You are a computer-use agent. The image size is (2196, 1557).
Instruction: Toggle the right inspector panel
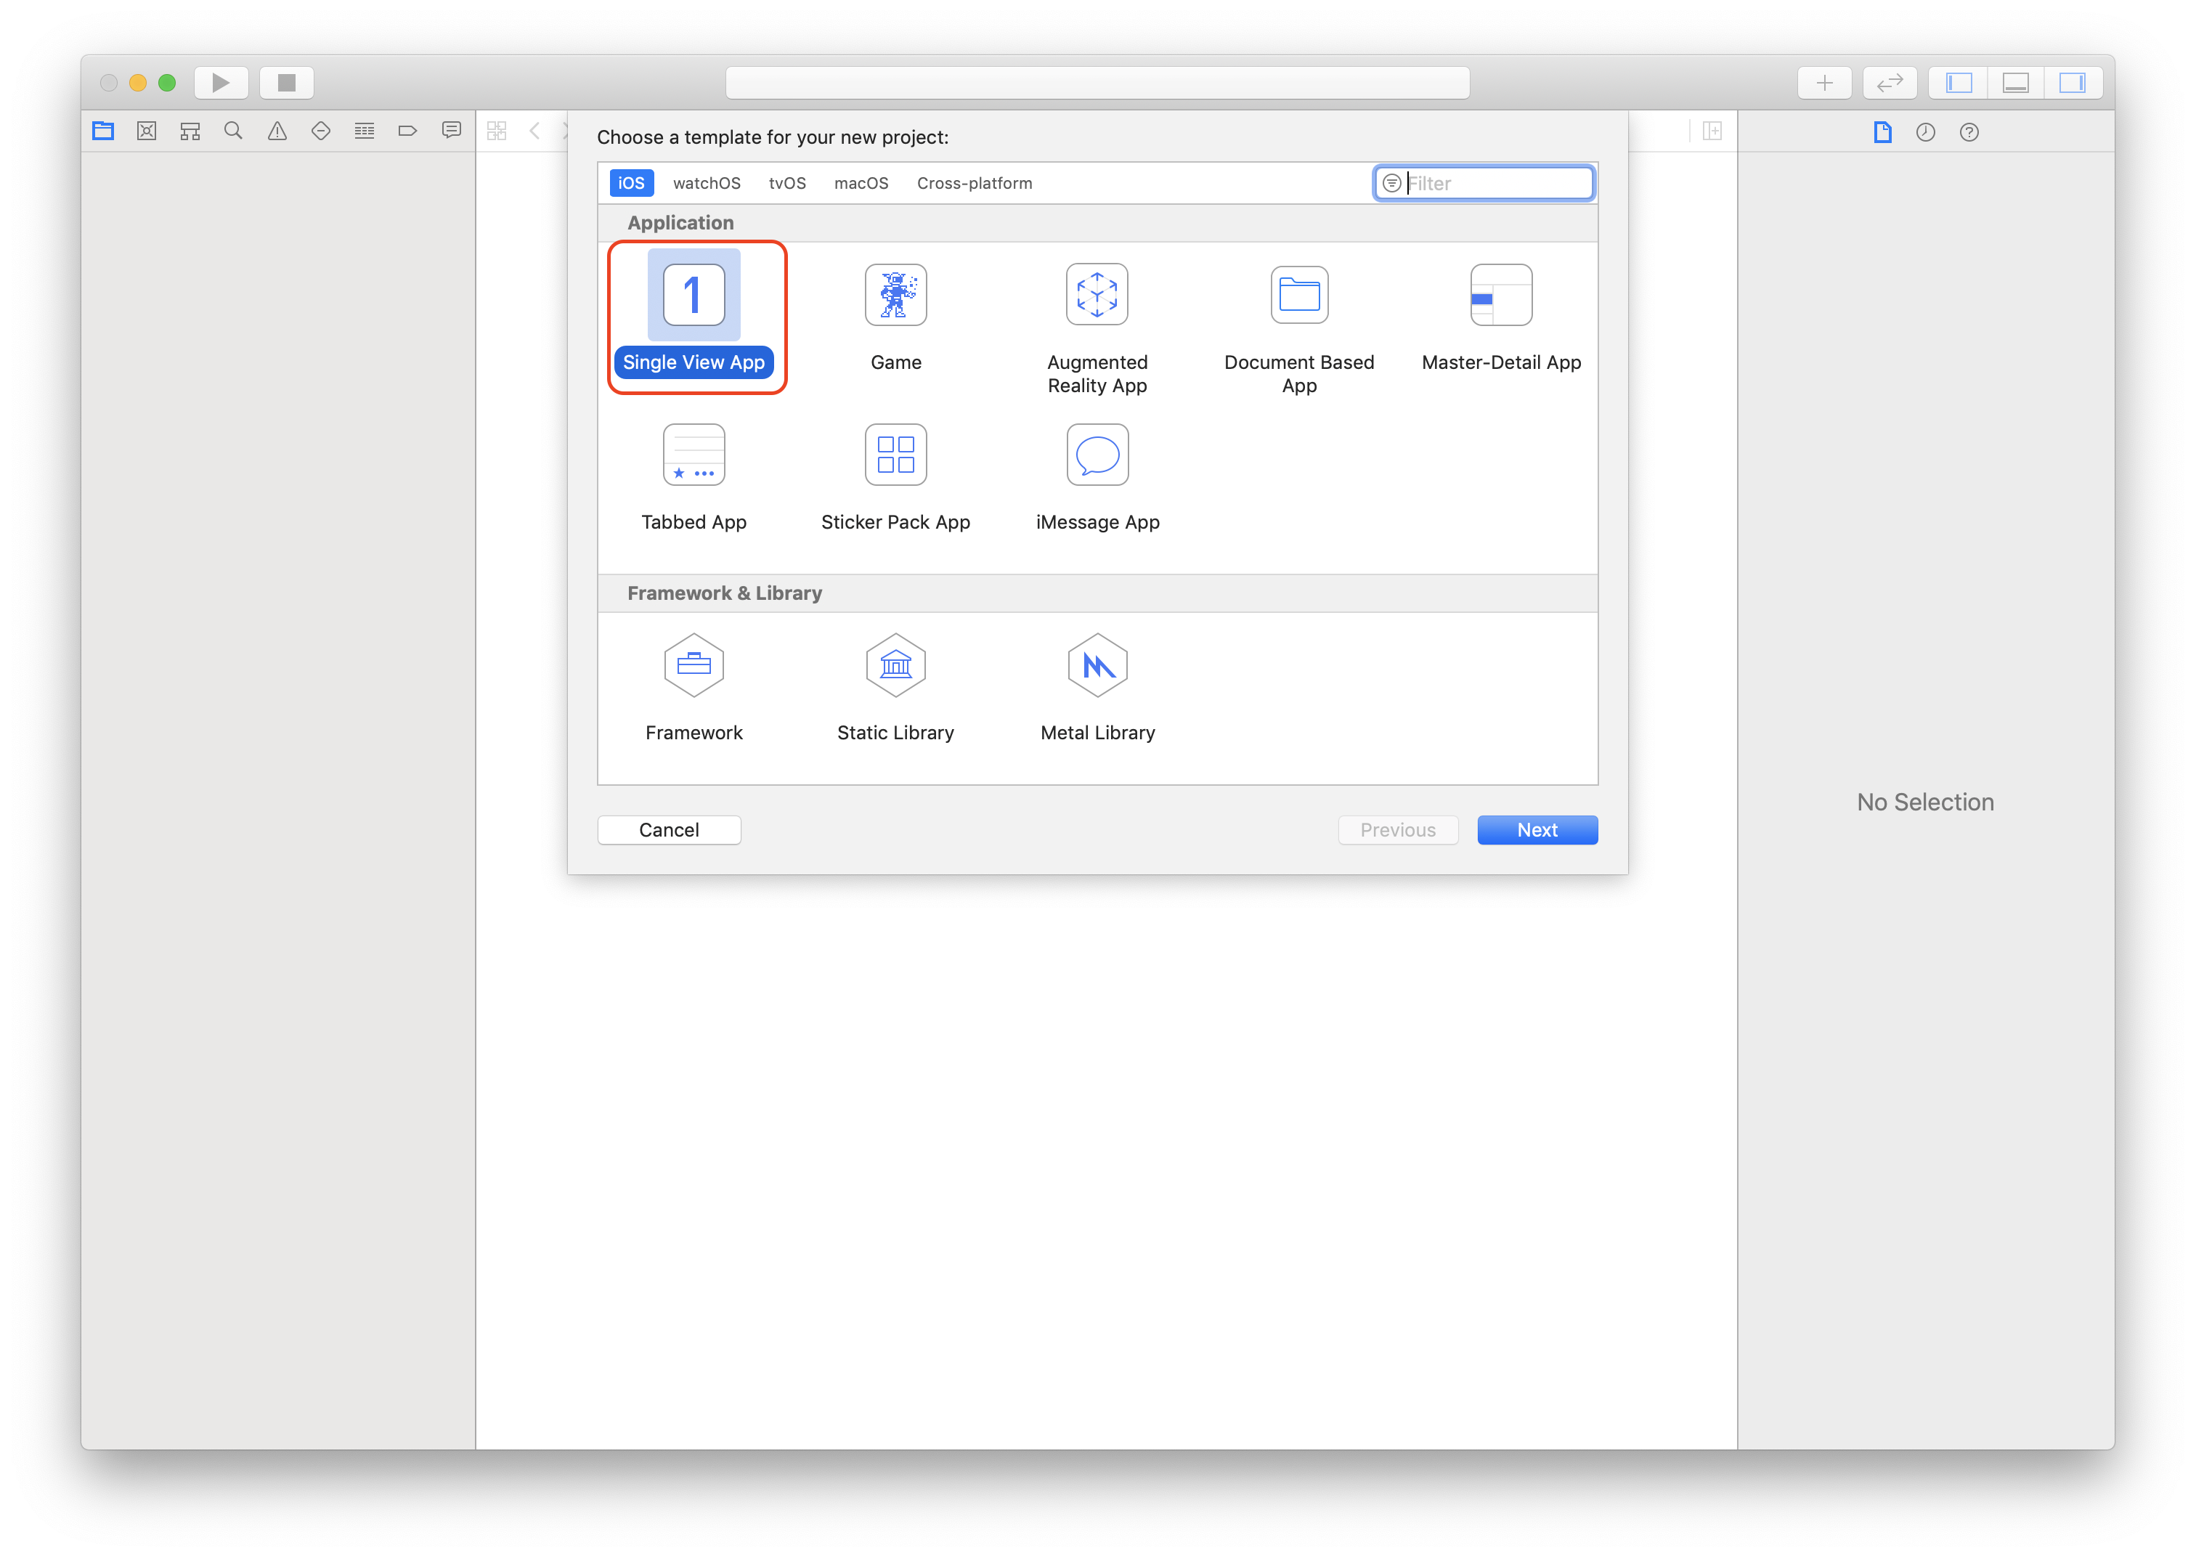click(x=2071, y=84)
